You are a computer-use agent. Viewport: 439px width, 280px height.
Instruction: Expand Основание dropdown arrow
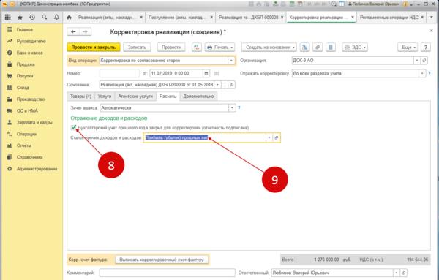[x=217, y=85]
